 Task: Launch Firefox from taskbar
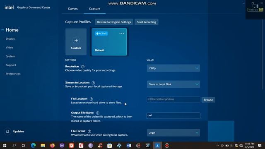[53, 145]
